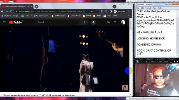Expand the Online Media bookmark folder

click(74, 16)
